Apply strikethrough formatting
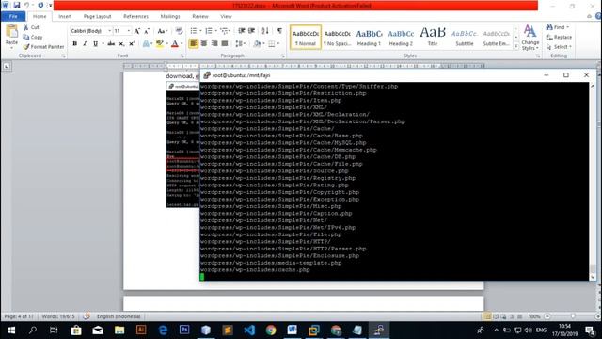 tap(111, 44)
